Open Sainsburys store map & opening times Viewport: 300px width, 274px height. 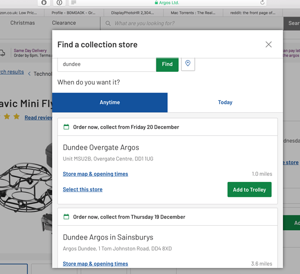click(95, 264)
